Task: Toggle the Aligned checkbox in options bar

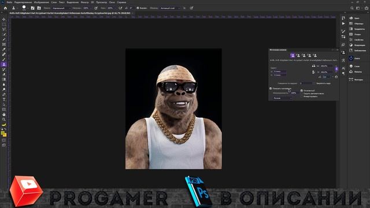Action: (138, 8)
